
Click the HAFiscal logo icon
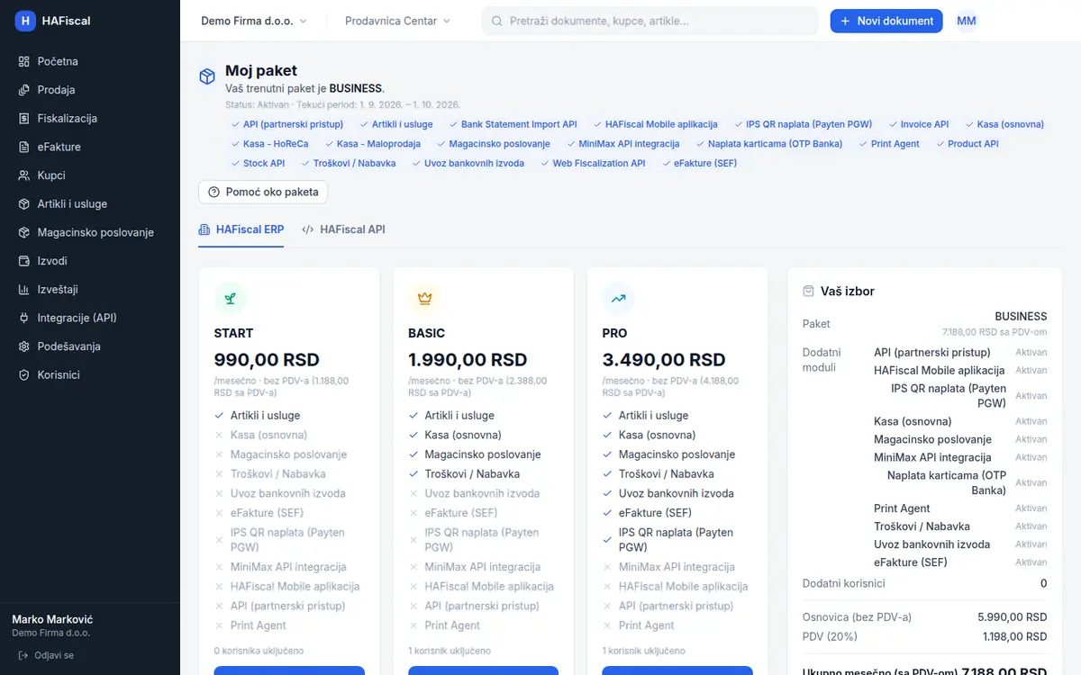pyautogui.click(x=25, y=21)
